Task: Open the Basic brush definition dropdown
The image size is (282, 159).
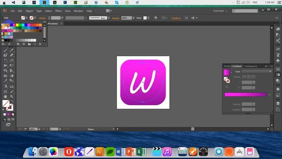Action: (109, 18)
